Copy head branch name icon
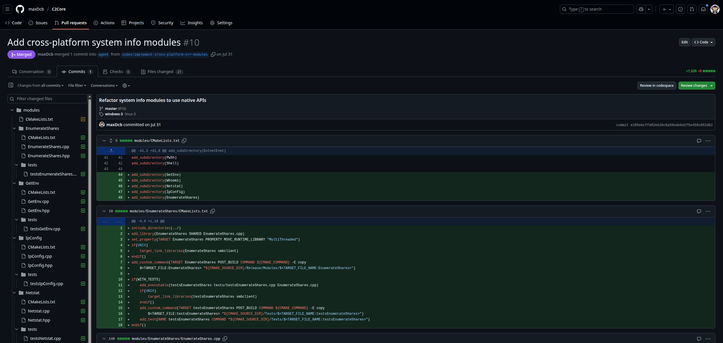 213,55
